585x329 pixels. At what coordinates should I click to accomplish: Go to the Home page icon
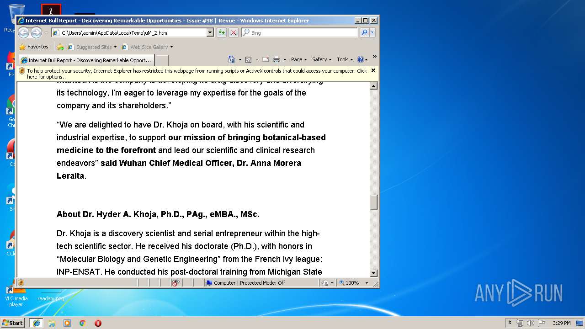pos(232,59)
